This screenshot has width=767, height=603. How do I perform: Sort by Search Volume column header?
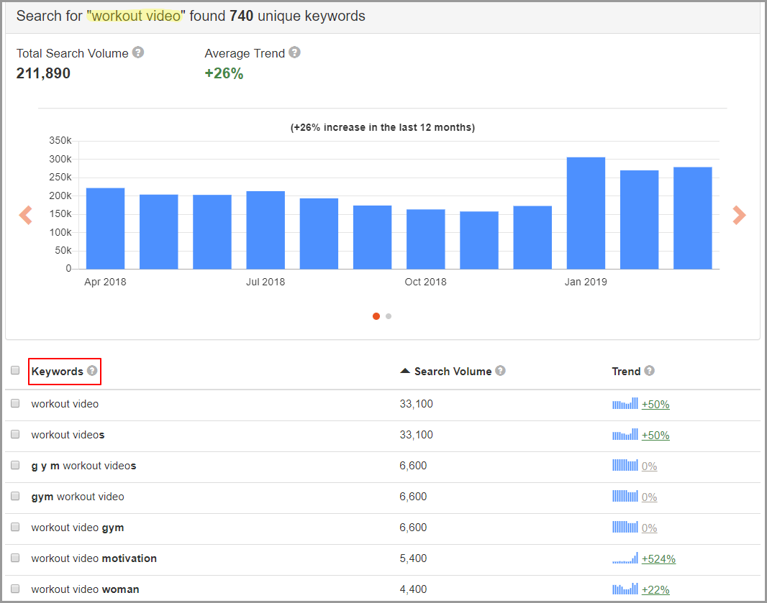tap(453, 372)
